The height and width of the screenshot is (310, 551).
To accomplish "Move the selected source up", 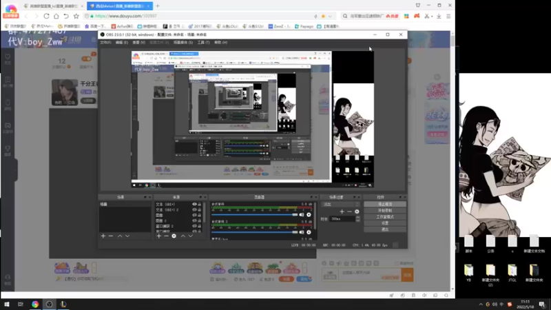I will click(x=183, y=236).
